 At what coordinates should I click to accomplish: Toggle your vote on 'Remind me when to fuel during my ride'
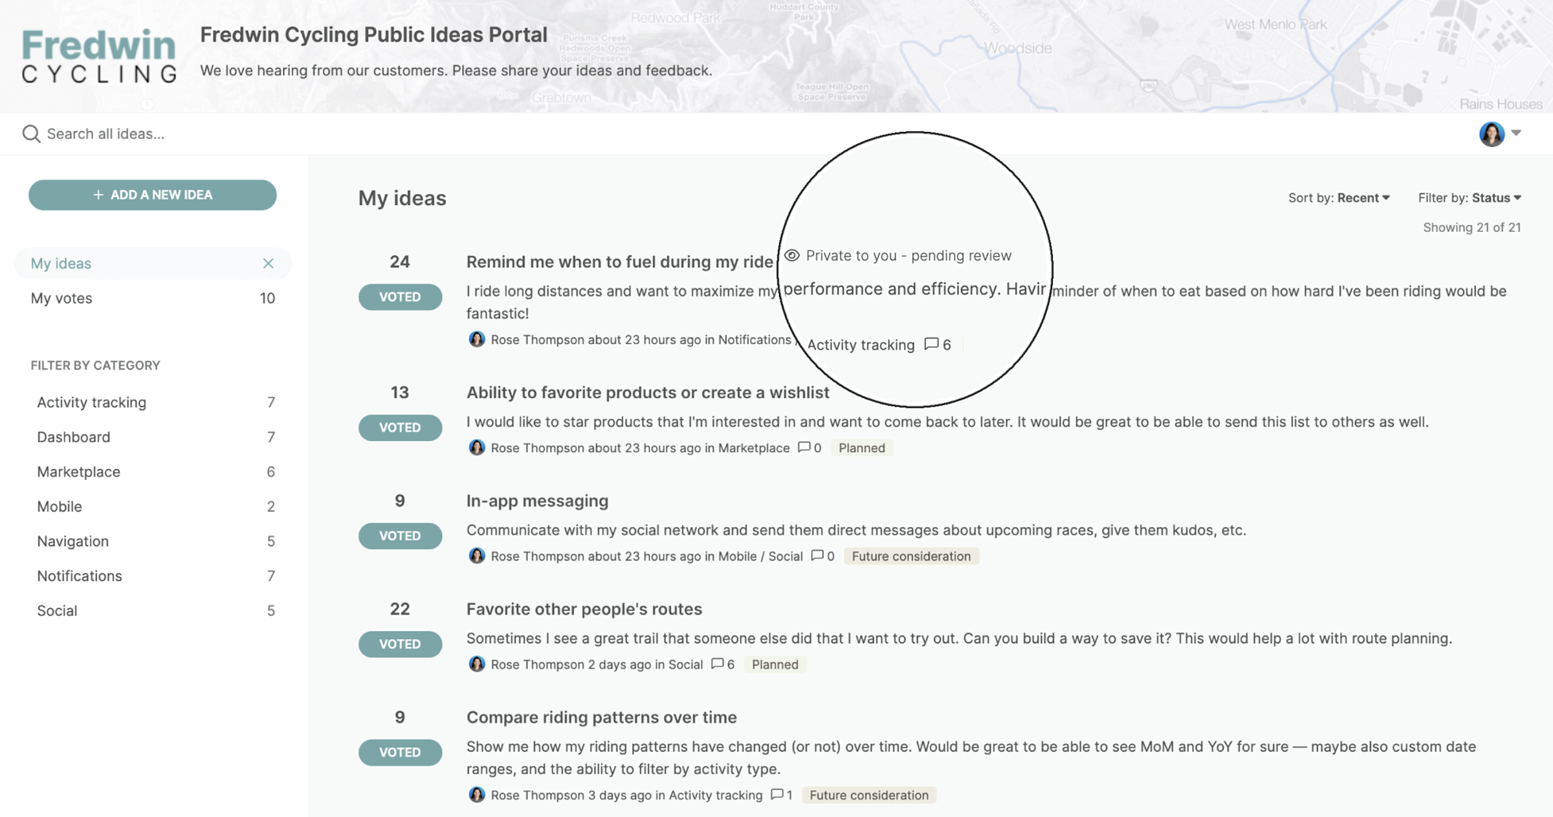pyautogui.click(x=400, y=296)
